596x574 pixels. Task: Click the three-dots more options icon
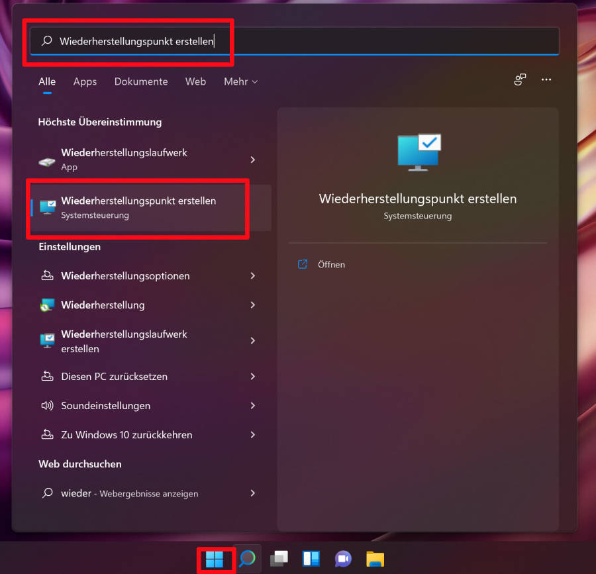click(x=546, y=79)
